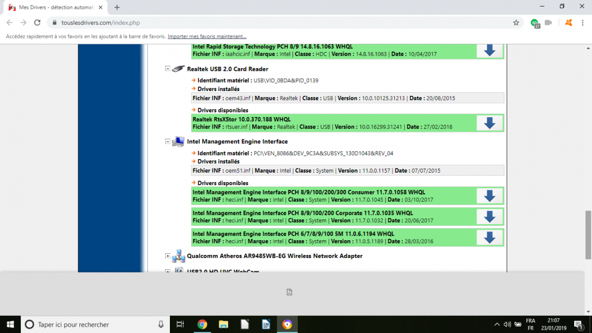Click installed driver row oem51.inf
The image size is (592, 333).
(x=348, y=170)
